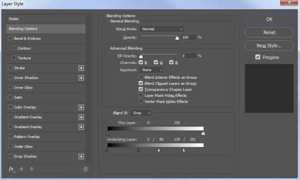The width and height of the screenshot is (300, 180).
Task: Click the Underlying Layer gradient bar
Action: [156, 145]
